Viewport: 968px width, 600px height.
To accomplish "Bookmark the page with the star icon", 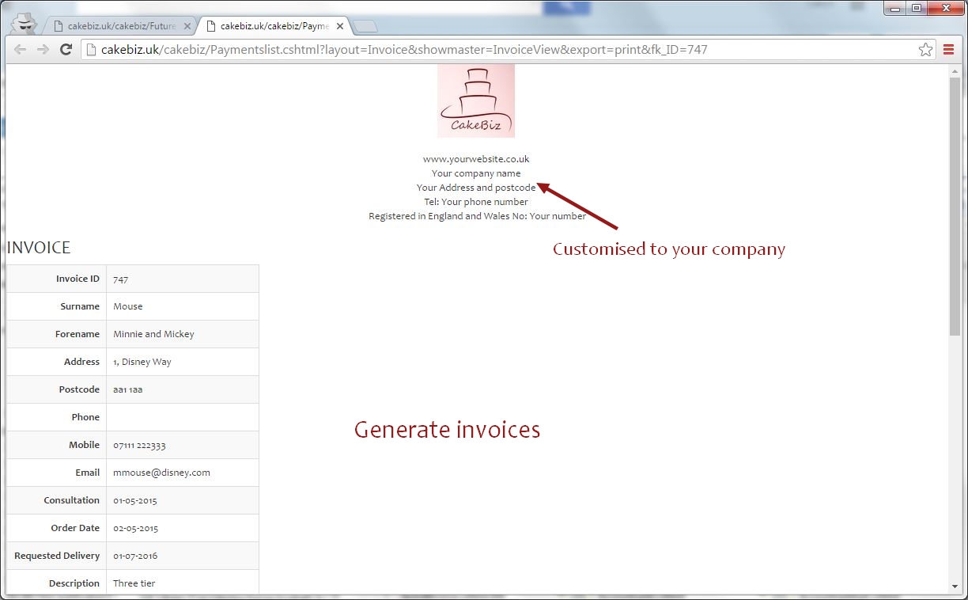I will click(925, 49).
